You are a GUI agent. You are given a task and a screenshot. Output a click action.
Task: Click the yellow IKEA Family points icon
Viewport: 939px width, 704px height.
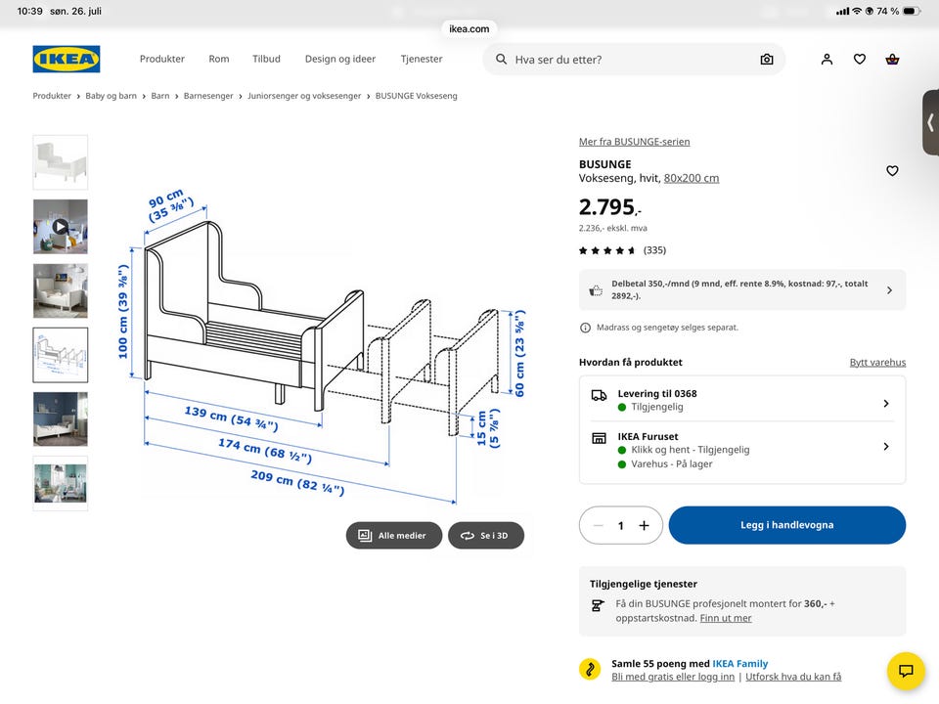(590, 669)
